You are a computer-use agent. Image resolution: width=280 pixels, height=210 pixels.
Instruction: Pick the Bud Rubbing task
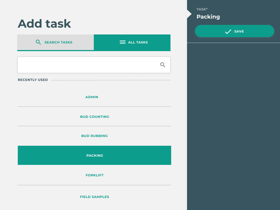pyautogui.click(x=94, y=136)
